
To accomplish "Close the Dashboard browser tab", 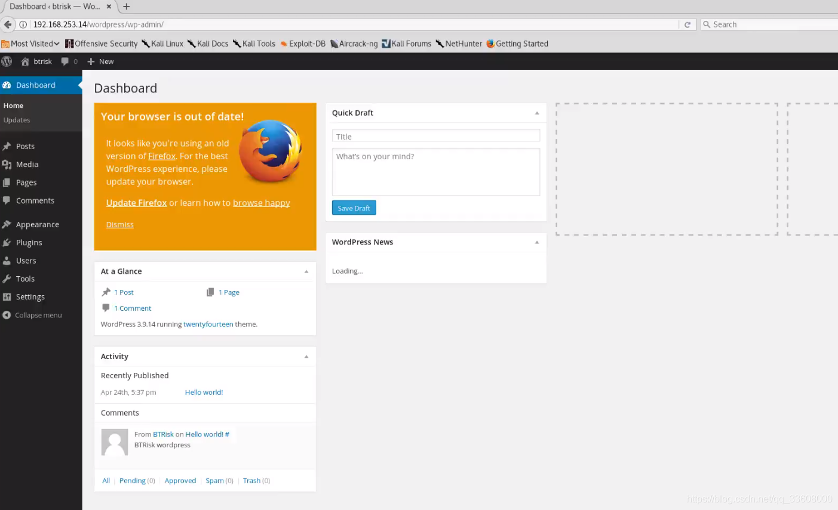I will [x=109, y=7].
